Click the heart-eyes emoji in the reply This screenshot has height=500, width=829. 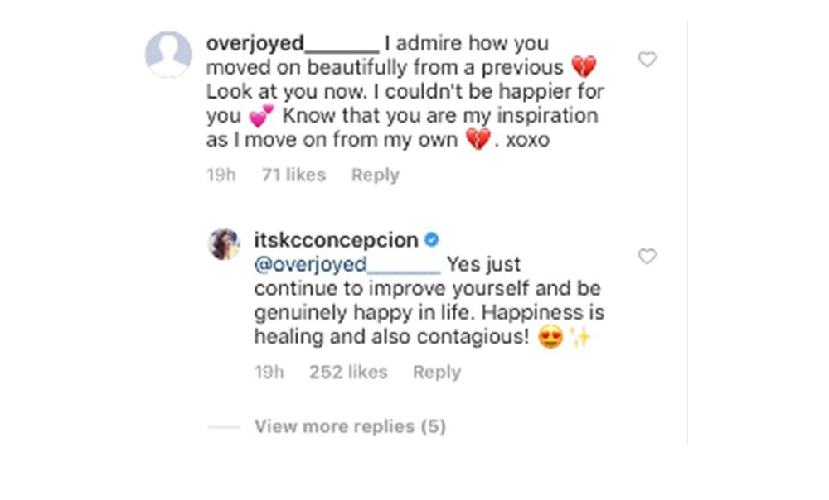click(550, 338)
